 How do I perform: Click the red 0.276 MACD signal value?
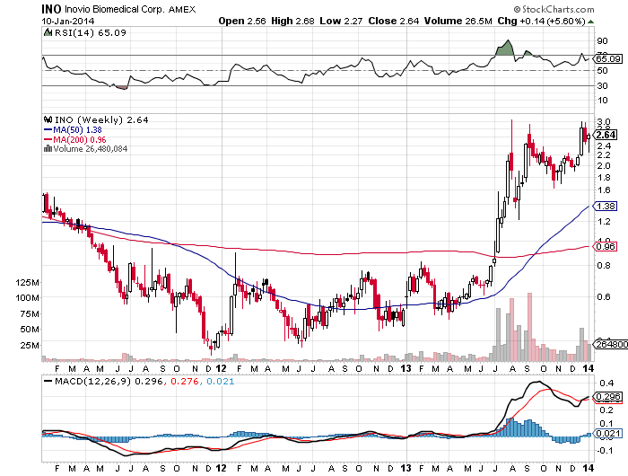(x=185, y=381)
